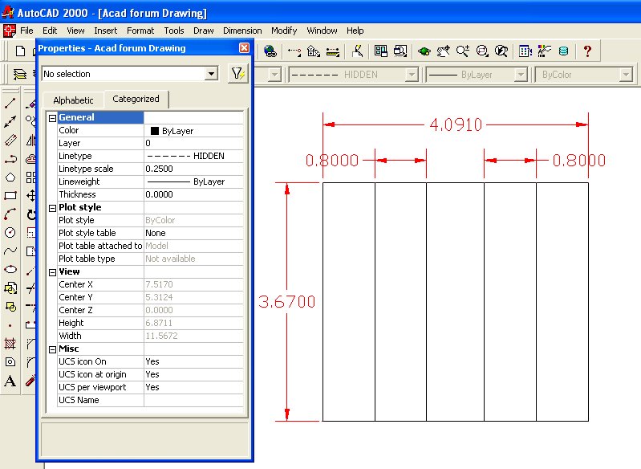Open the No selection object dropdown

pos(212,74)
